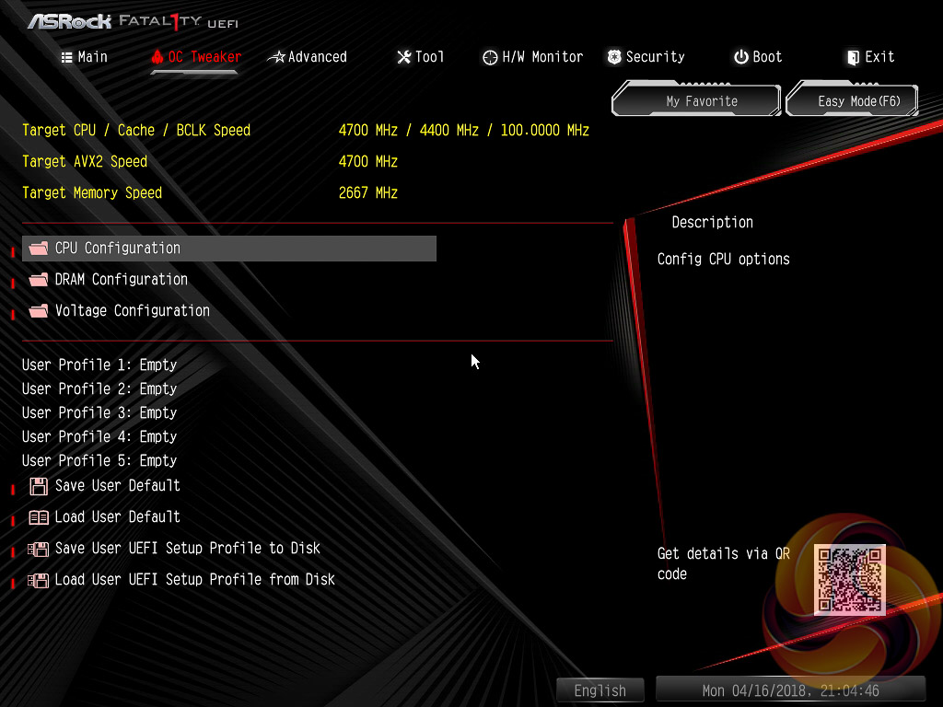Click 4700 MHz / 4400 MHz / 100.0000 MHz value
This screenshot has height=707, width=943.
click(464, 131)
